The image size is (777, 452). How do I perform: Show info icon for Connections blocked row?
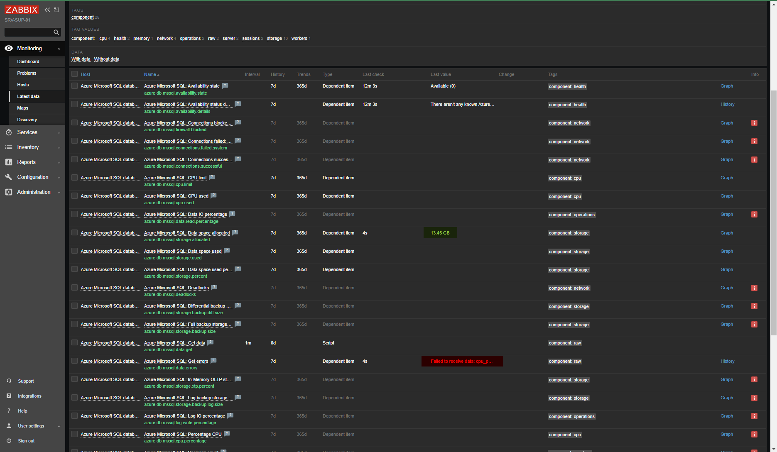754,123
